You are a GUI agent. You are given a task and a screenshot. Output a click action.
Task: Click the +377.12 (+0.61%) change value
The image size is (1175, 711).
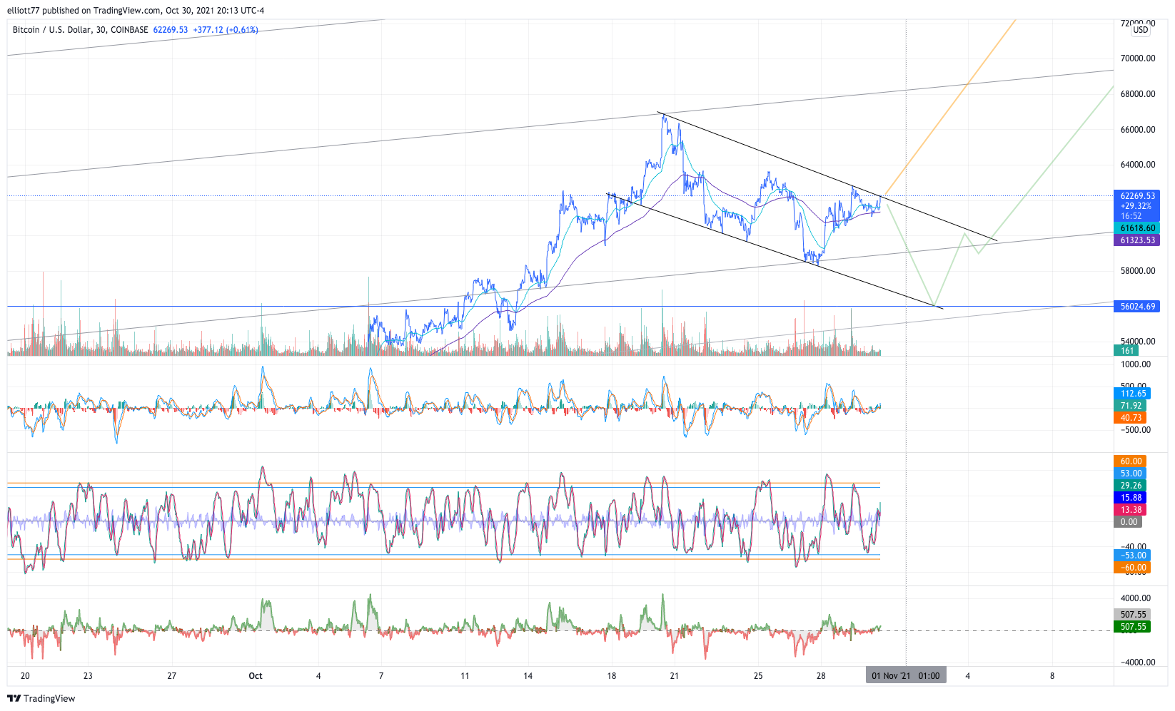[226, 30]
